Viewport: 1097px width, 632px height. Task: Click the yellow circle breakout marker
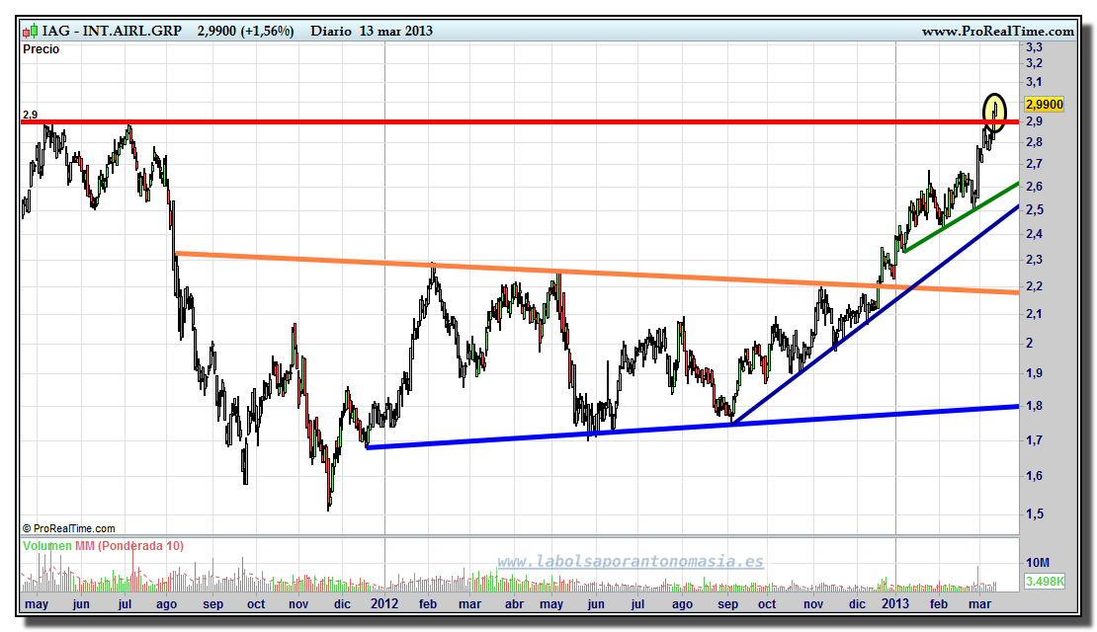pos(994,112)
